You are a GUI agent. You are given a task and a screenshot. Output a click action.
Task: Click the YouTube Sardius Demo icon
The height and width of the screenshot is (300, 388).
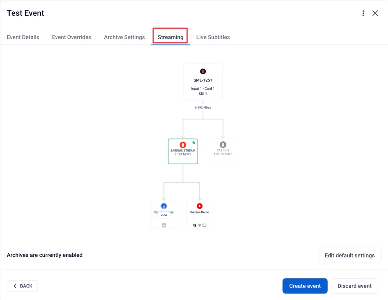200,206
